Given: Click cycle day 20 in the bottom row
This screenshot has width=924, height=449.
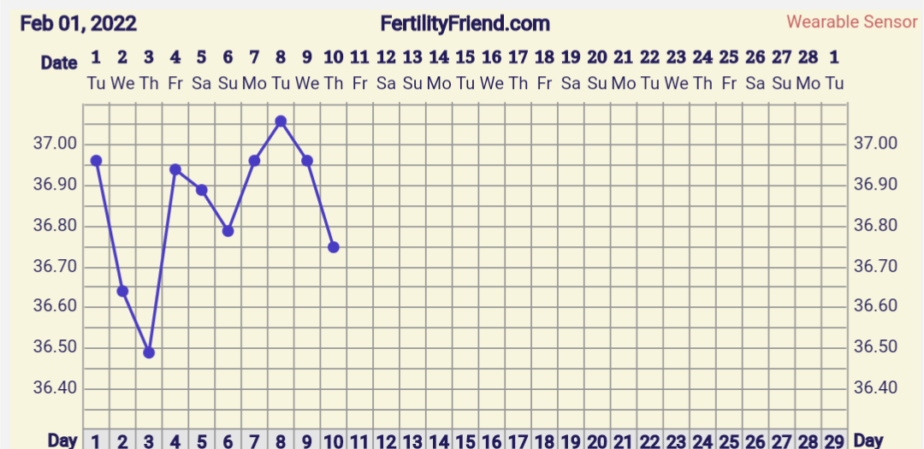Looking at the screenshot, I should coord(597,440).
